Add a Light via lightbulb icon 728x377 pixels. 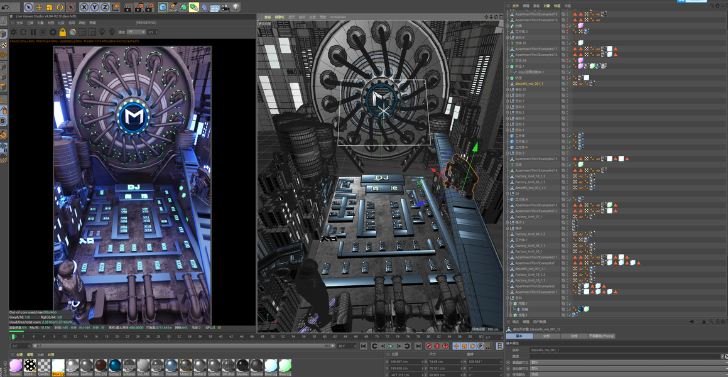(x=236, y=8)
